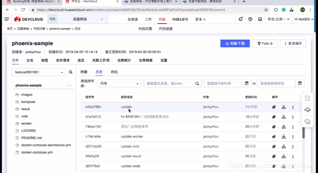Click the magnifier in the commit message search box
The height and width of the screenshot is (173, 318).
pos(197,83)
